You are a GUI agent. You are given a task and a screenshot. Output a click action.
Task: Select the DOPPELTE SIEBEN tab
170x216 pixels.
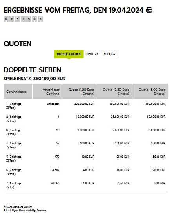click(69, 54)
